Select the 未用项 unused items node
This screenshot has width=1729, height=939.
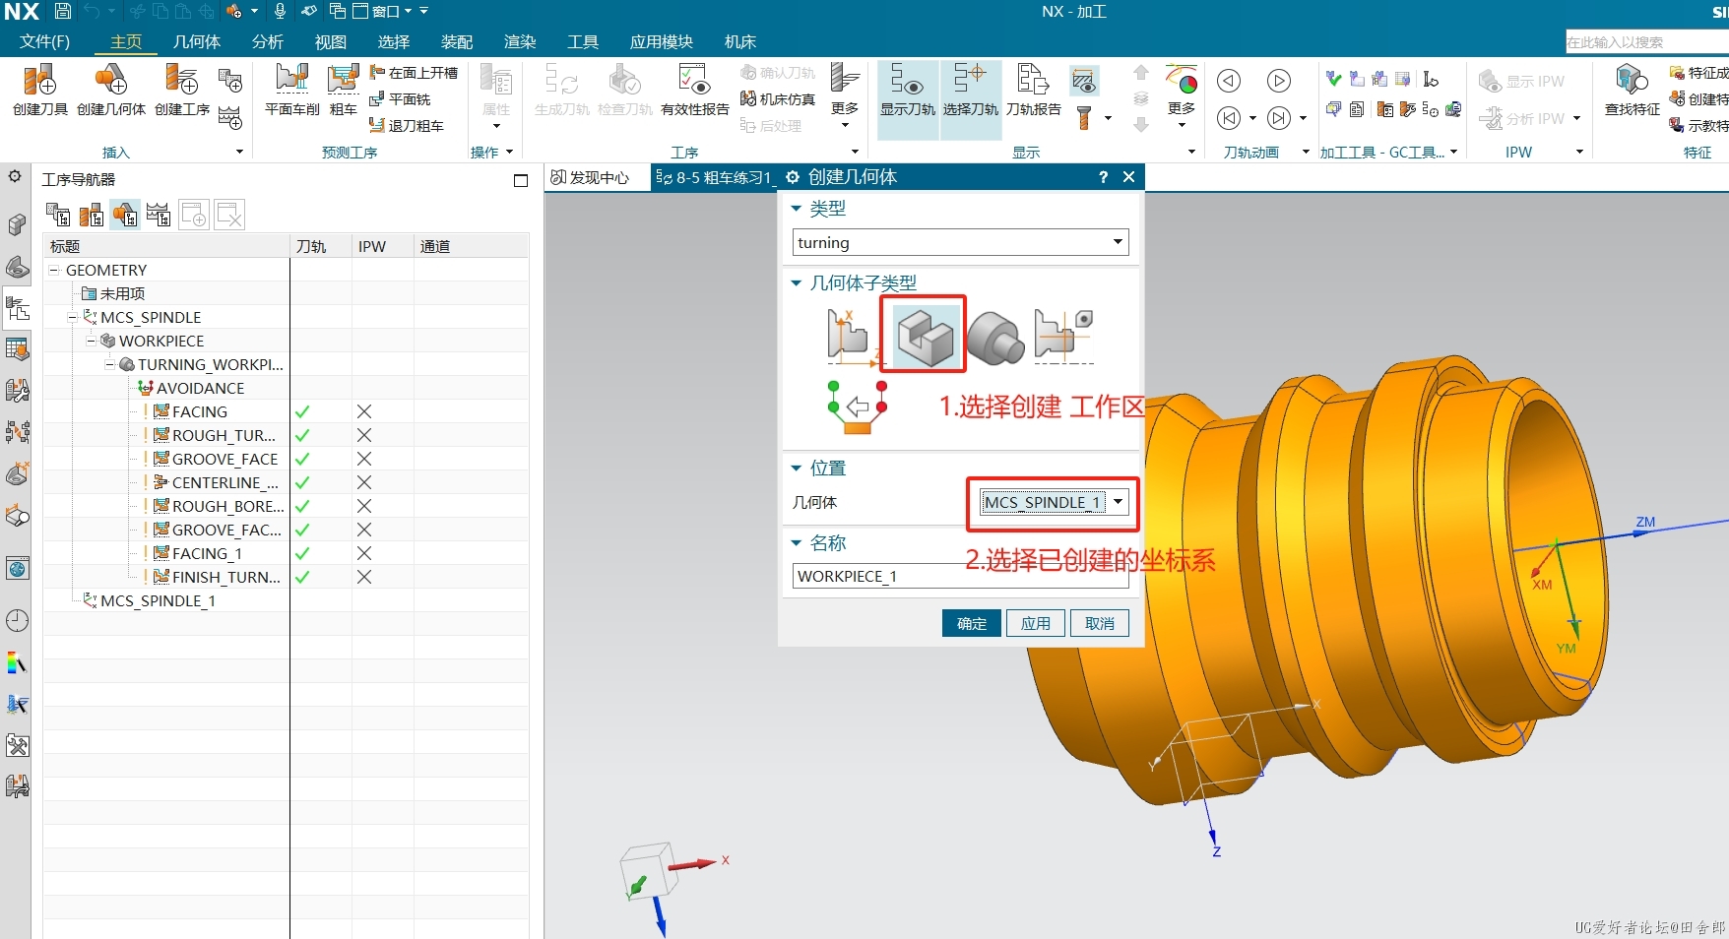[x=122, y=293]
